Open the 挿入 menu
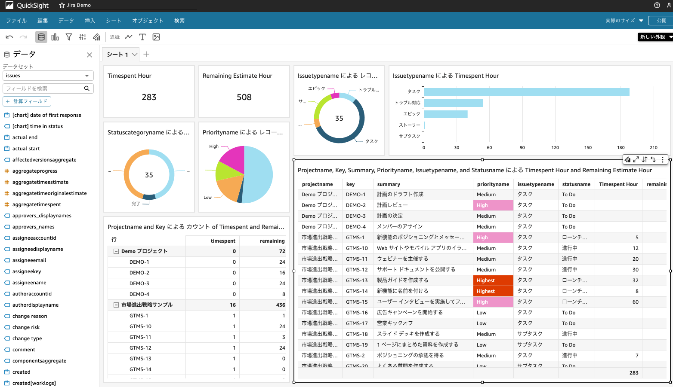The height and width of the screenshot is (387, 673). tap(90, 21)
